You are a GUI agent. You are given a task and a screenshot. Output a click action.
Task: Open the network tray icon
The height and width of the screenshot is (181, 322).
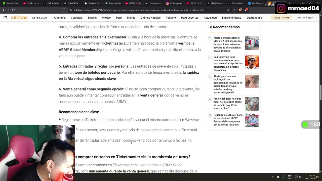(x=296, y=177)
